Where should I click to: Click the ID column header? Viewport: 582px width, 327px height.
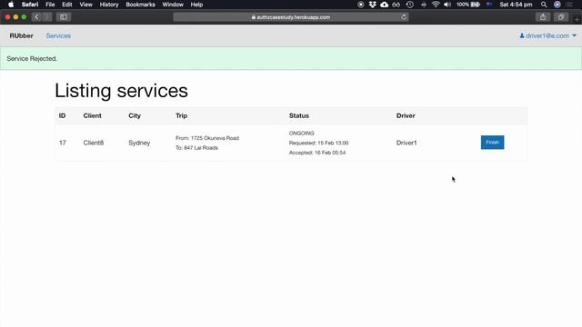pyautogui.click(x=62, y=115)
